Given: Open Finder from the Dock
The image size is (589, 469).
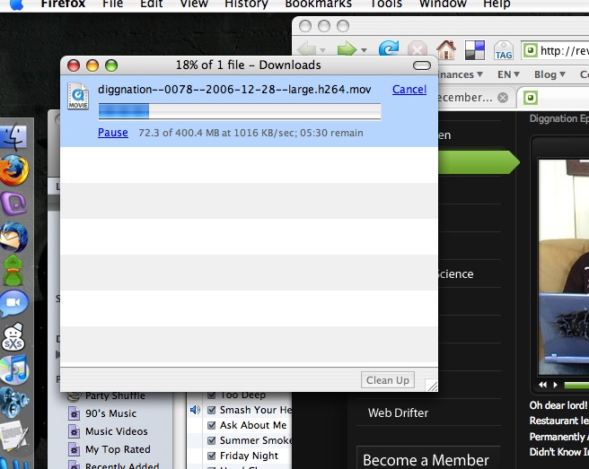Looking at the screenshot, I should [13, 137].
